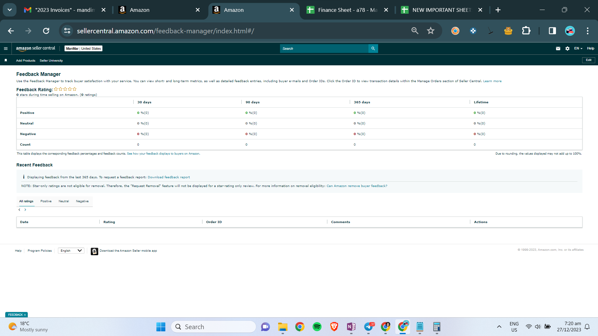This screenshot has height=336, width=598.
Task: View site information icon in address bar
Action: point(67,31)
